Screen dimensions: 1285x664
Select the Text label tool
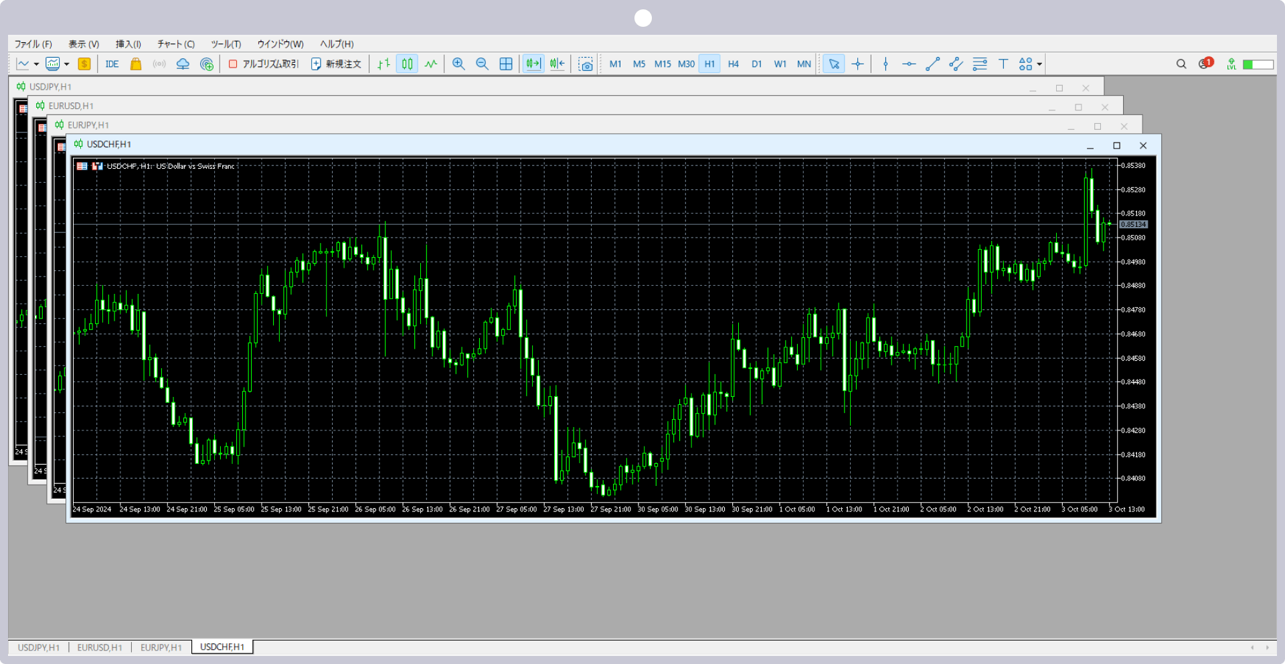coord(1003,64)
